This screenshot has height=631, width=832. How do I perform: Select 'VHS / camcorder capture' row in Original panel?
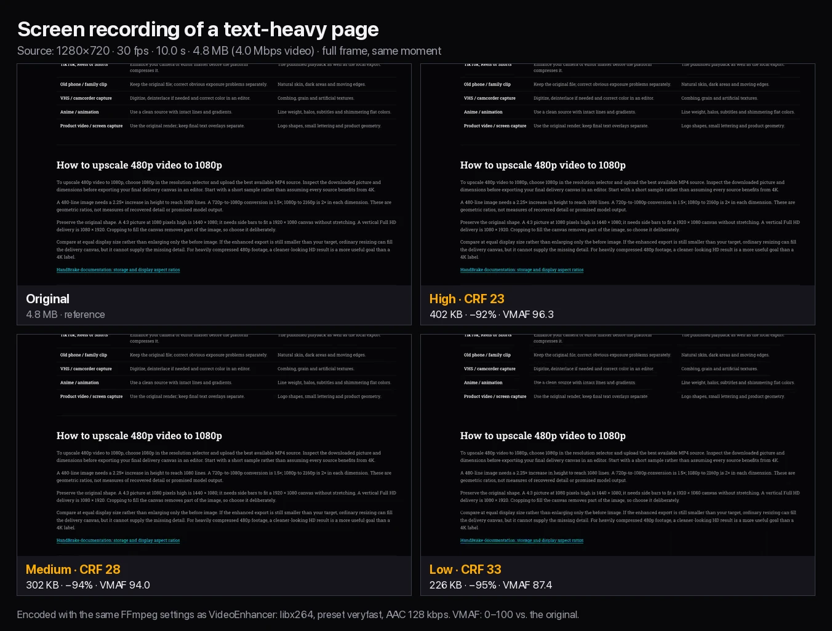coord(226,98)
